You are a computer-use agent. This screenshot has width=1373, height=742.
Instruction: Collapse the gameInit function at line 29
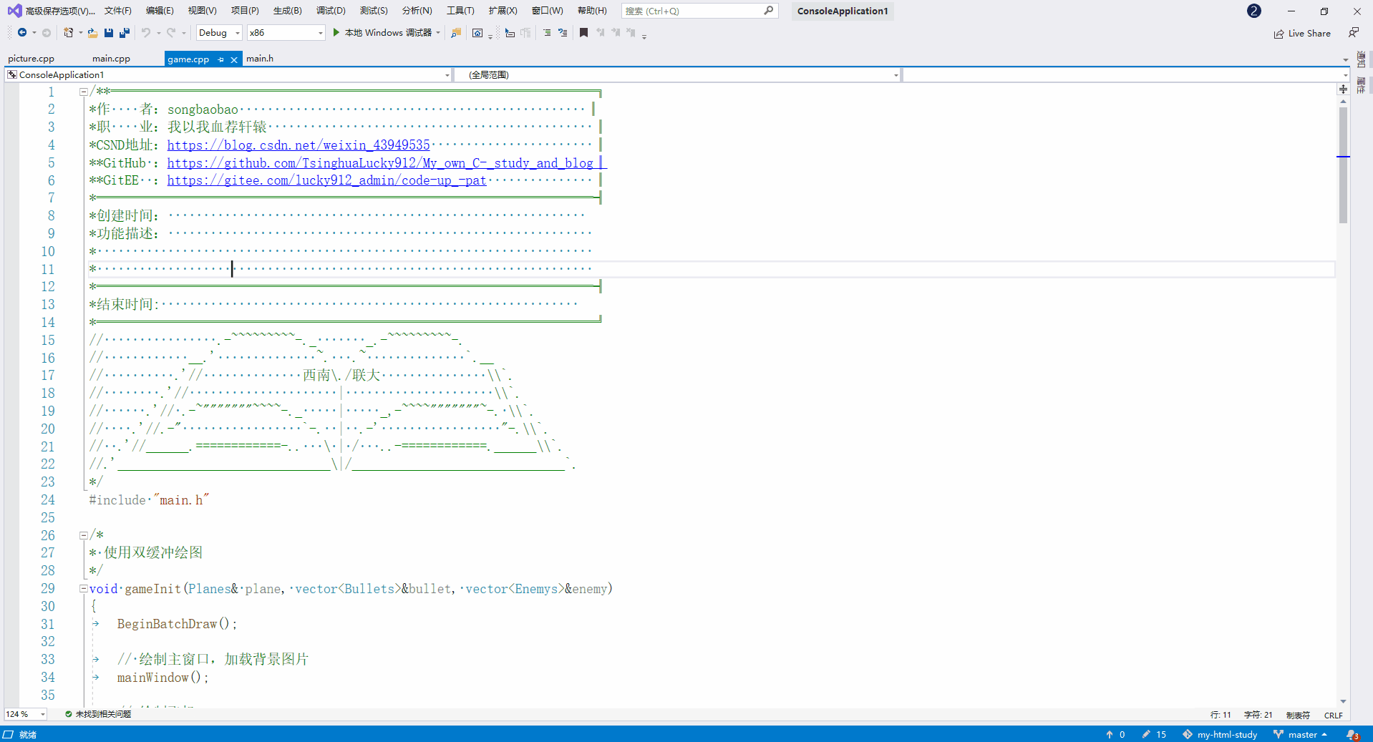(x=84, y=589)
